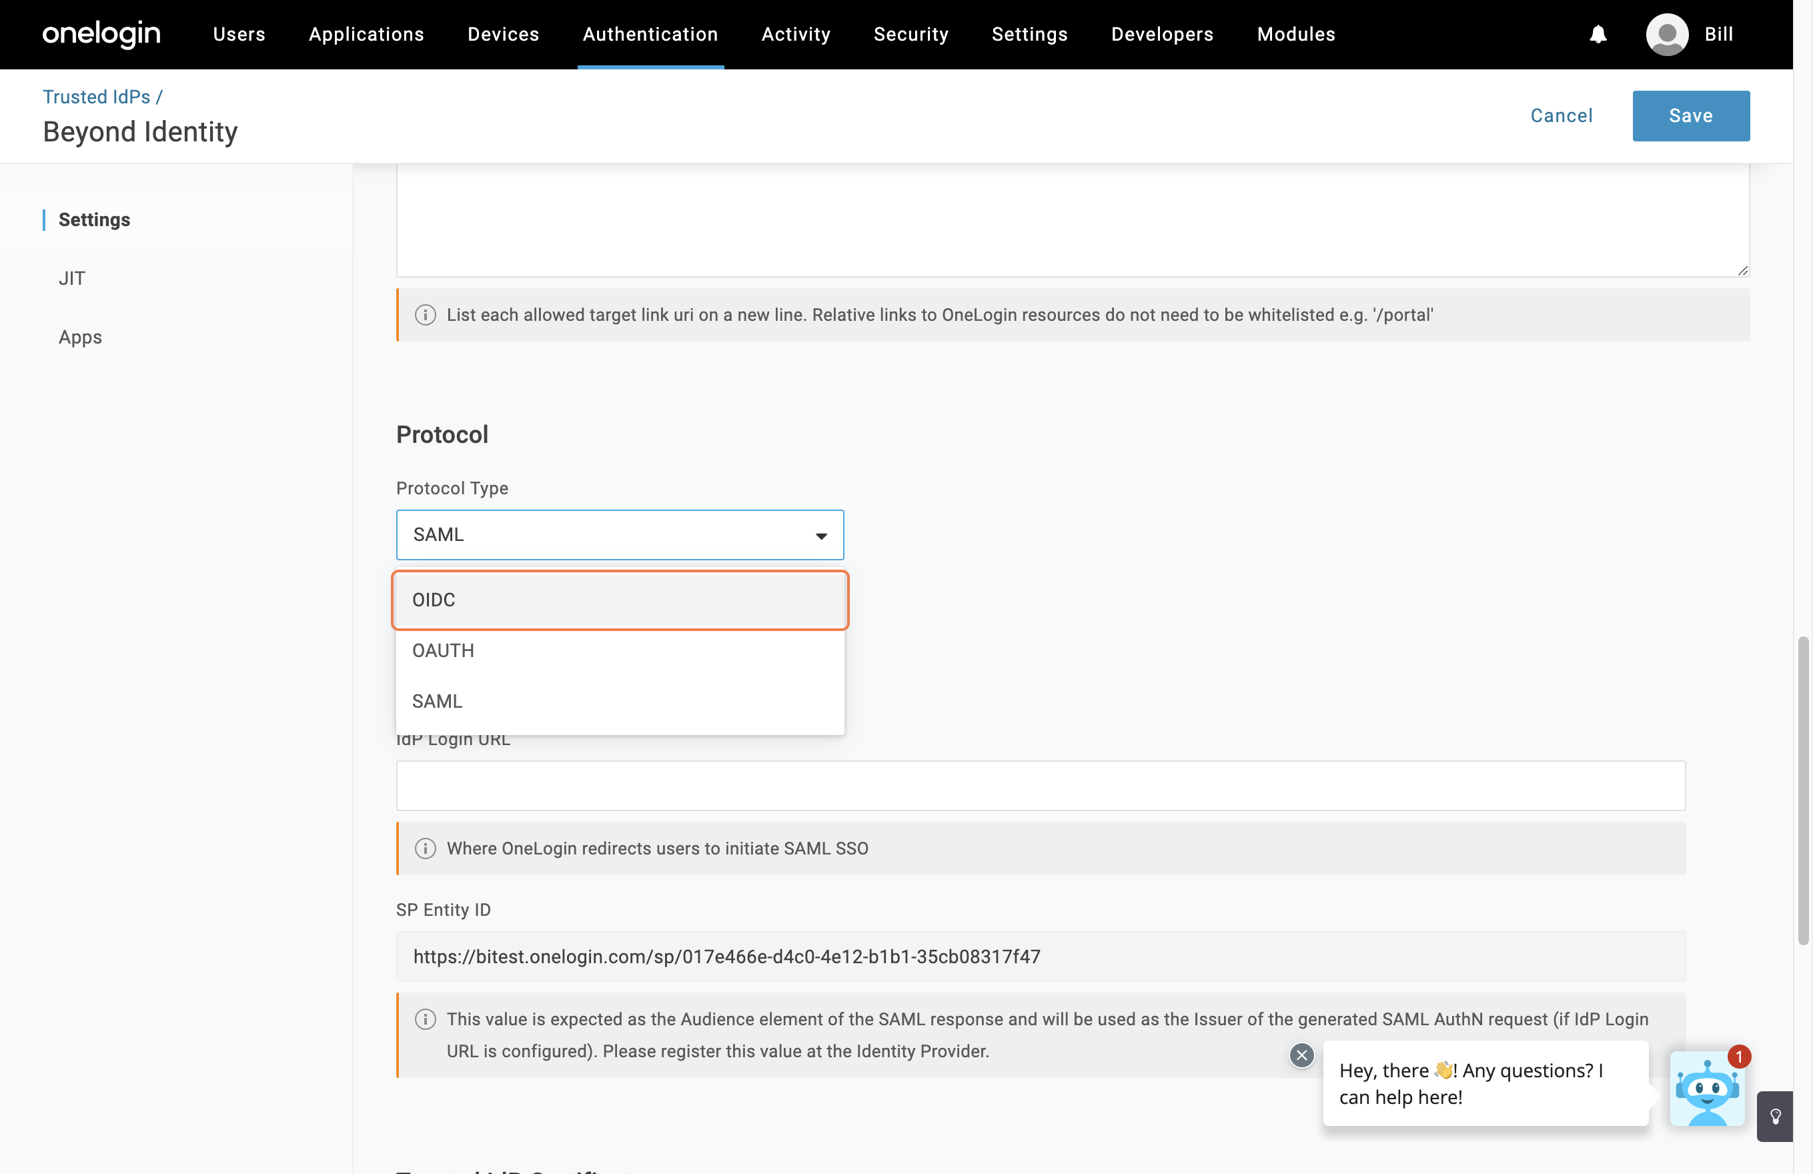This screenshot has height=1174, width=1813.
Task: Open the Activity menu
Action: coord(796,34)
